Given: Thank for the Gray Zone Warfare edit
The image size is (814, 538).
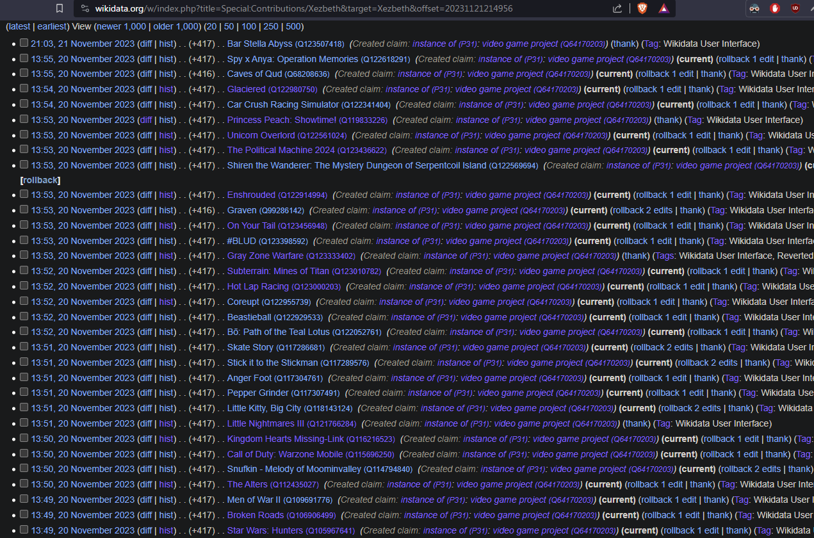Looking at the screenshot, I should pos(636,256).
